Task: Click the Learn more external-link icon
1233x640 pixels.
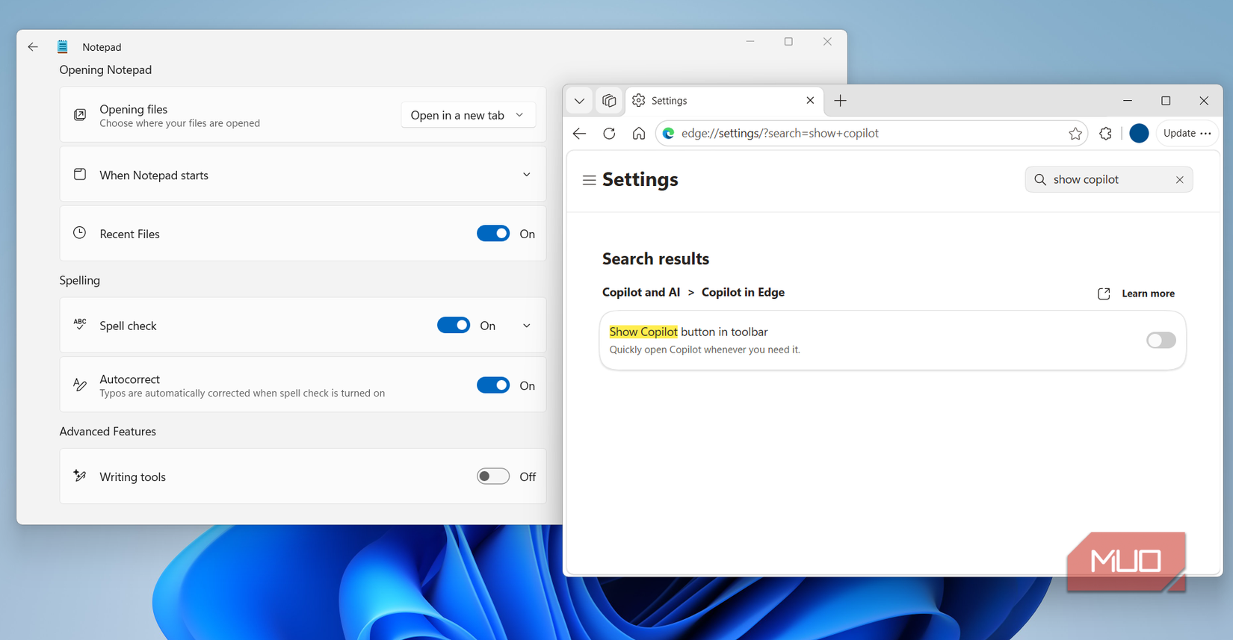Action: [x=1104, y=293]
